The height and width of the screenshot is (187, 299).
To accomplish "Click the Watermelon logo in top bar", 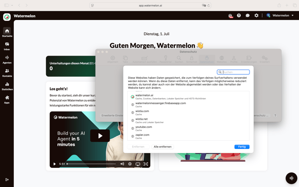I will pos(7,17).
